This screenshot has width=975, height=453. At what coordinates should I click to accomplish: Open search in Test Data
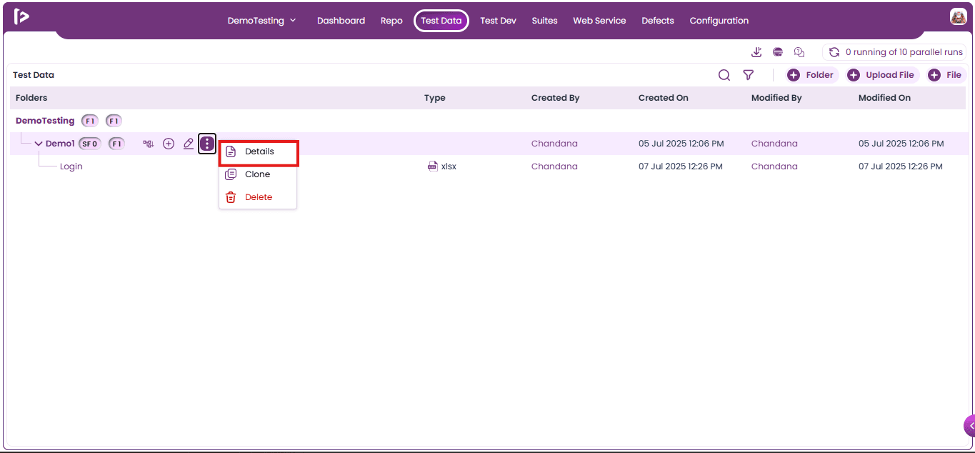tap(724, 75)
